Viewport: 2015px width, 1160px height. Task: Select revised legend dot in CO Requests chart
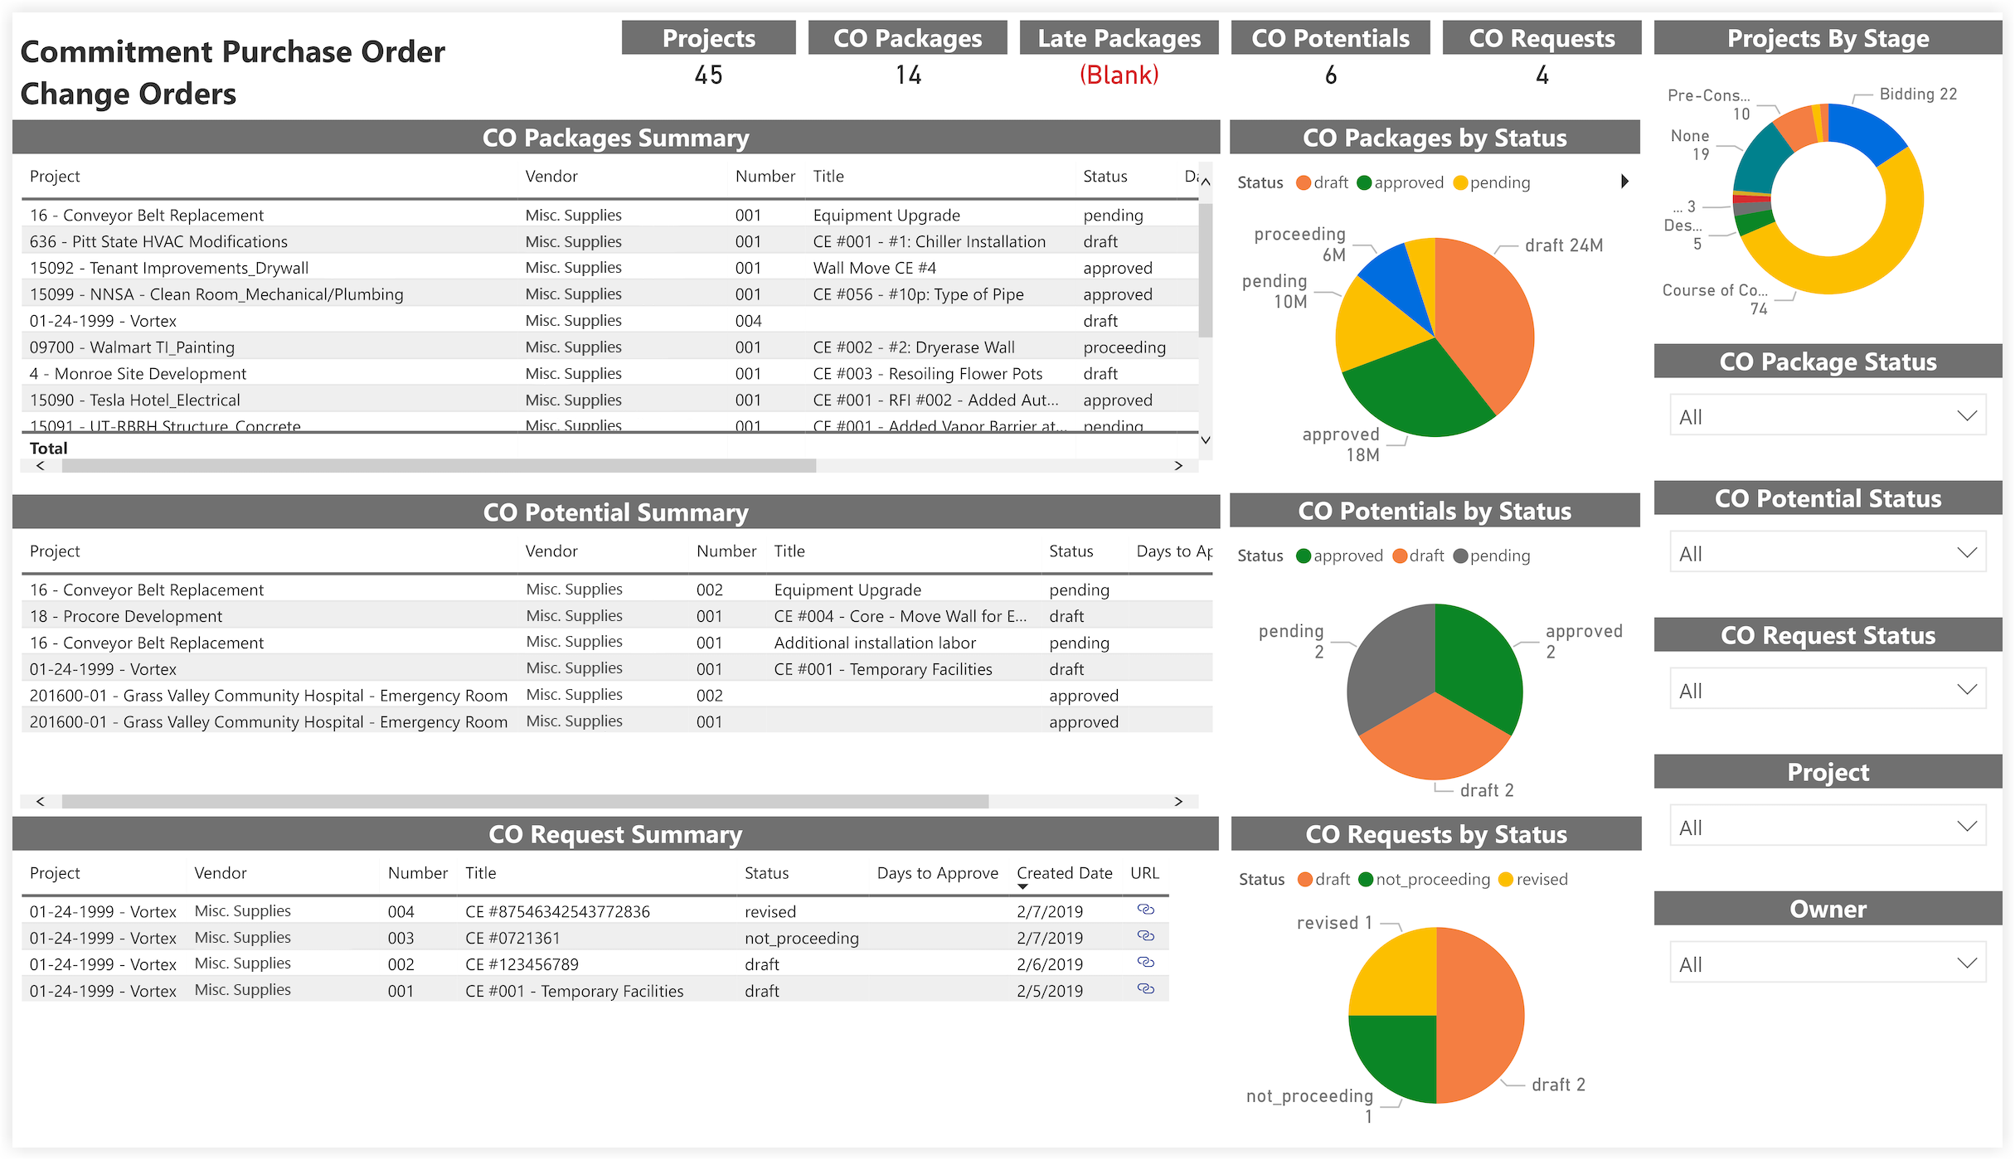click(x=1506, y=879)
